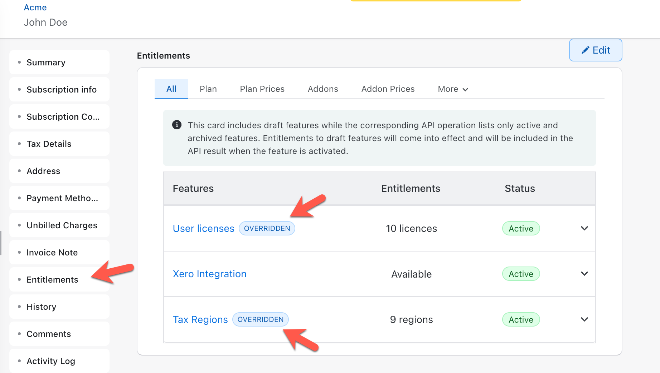660x373 pixels.
Task: Click the Edit button with pencil icon
Action: pyautogui.click(x=595, y=50)
